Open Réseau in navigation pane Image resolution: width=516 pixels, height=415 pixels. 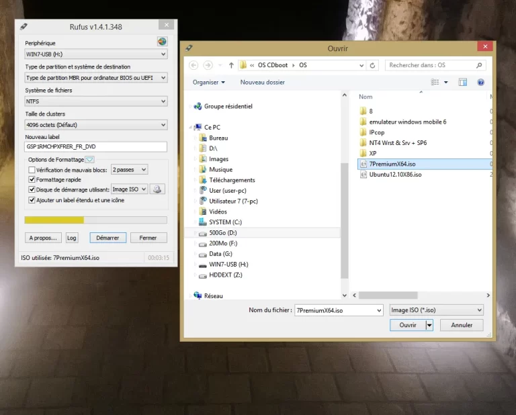click(x=213, y=295)
